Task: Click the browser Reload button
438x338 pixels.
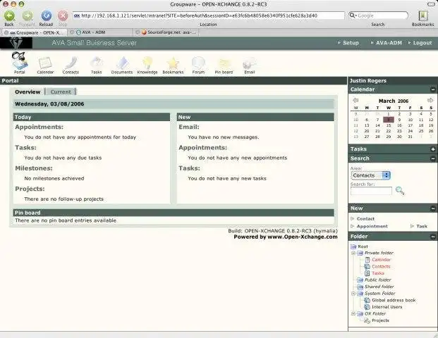Action: point(46,16)
